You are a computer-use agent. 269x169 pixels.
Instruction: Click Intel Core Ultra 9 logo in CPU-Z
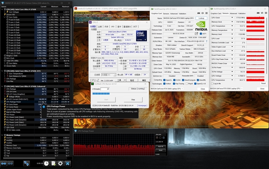141,36
